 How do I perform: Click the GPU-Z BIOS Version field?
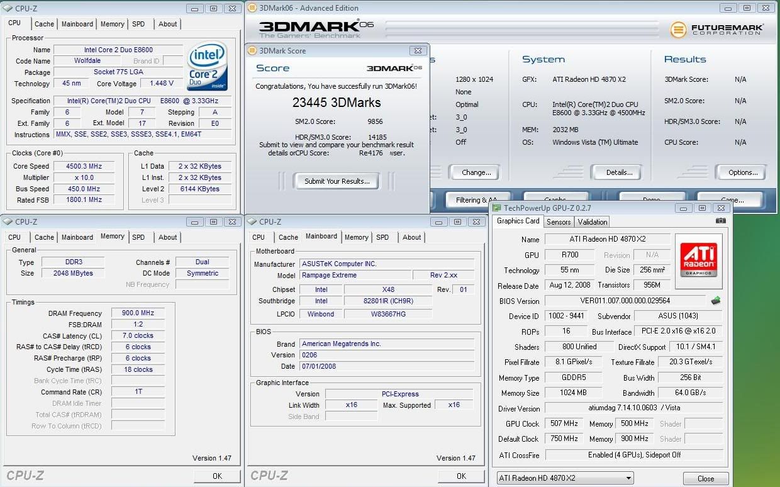click(x=625, y=301)
